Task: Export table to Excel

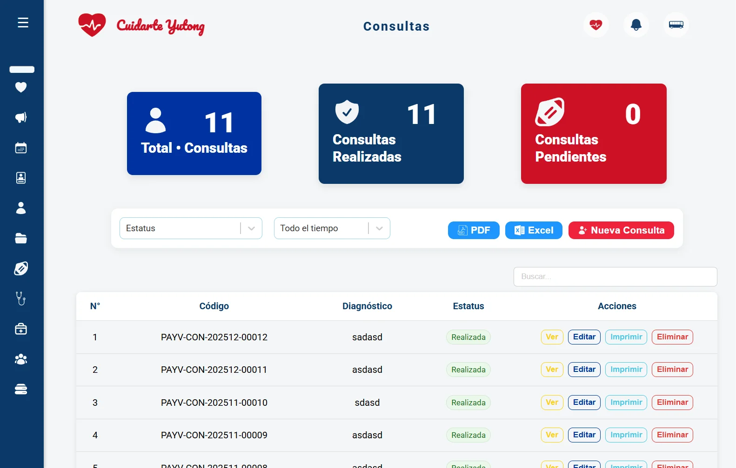Action: point(534,230)
